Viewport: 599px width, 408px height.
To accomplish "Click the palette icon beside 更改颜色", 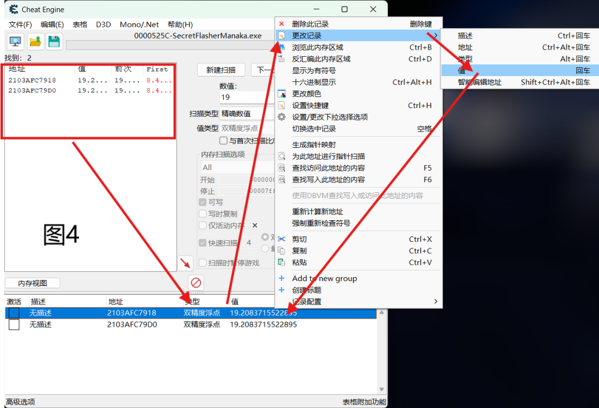I will pos(281,94).
